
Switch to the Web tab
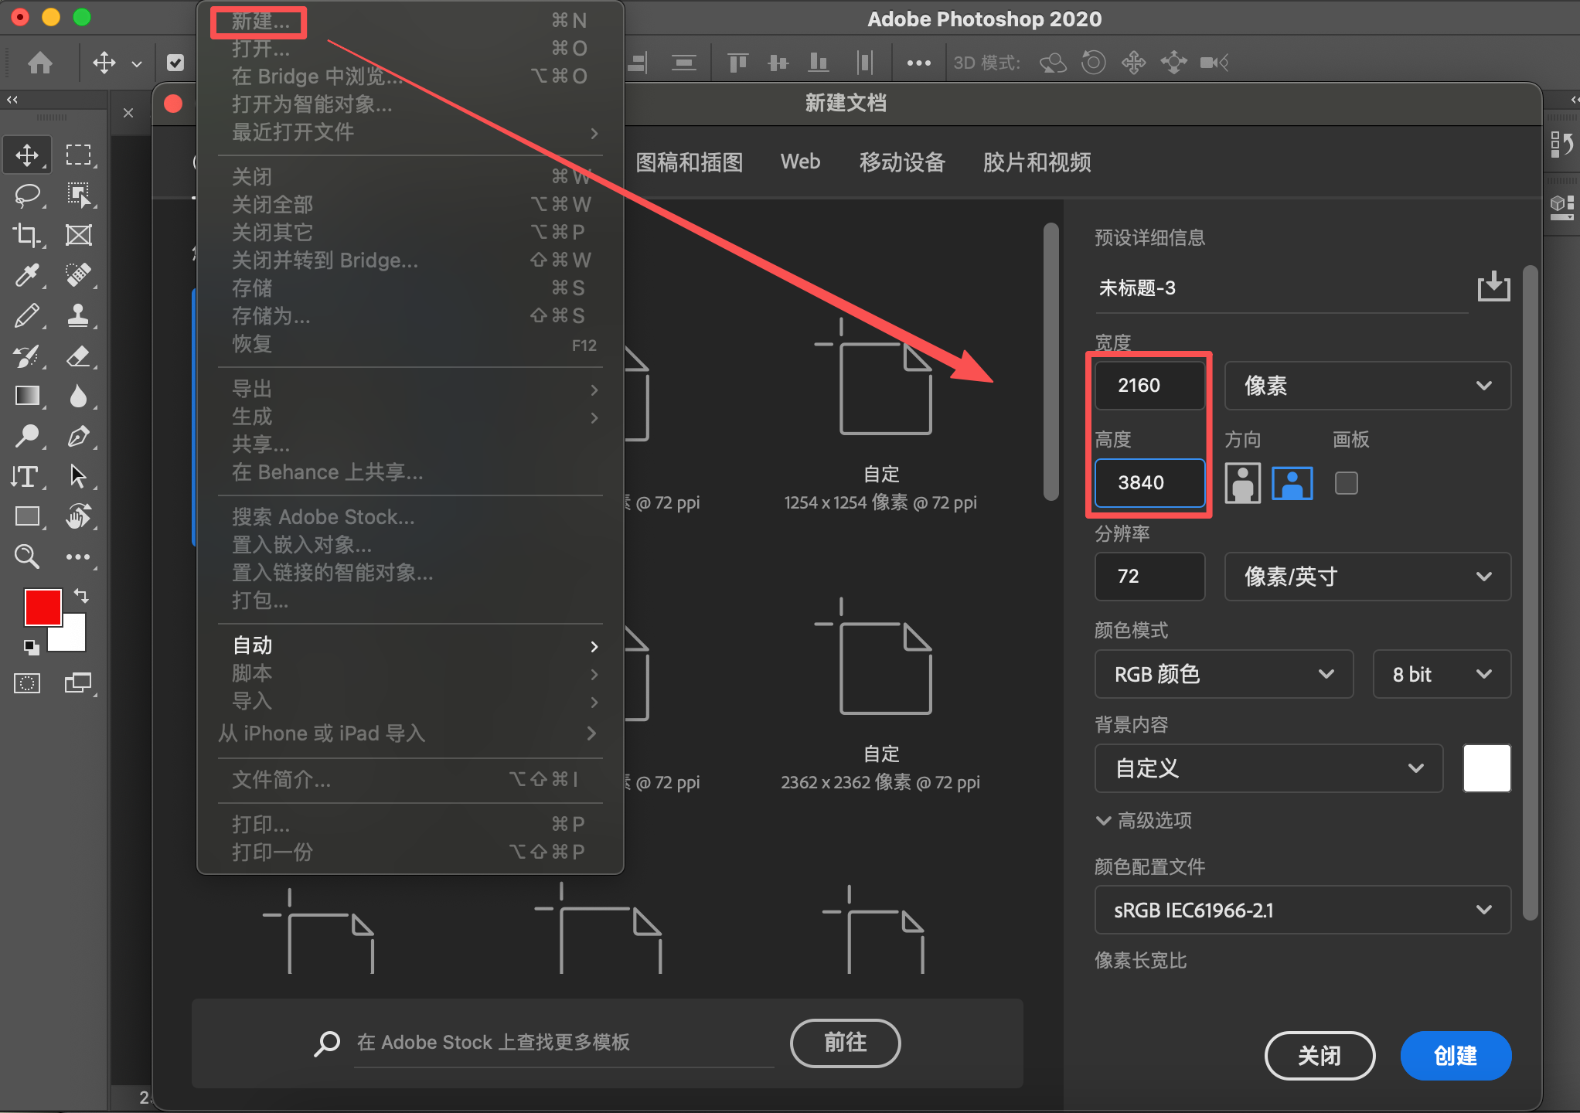800,162
